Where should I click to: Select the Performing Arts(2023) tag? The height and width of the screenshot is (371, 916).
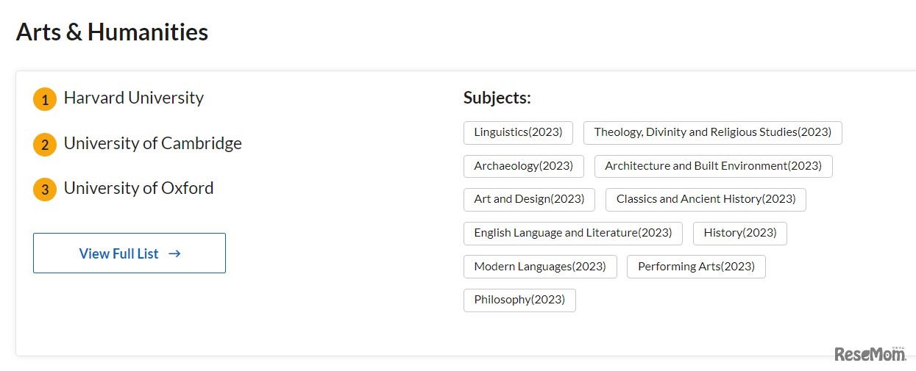696,266
